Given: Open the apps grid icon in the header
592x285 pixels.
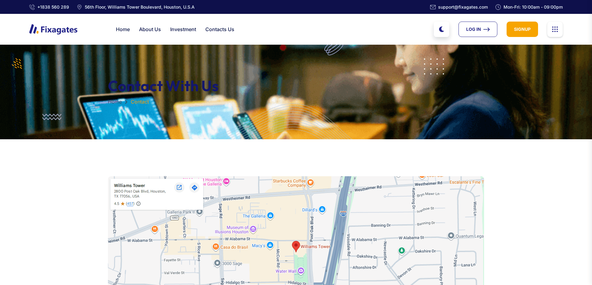Looking at the screenshot, I should click(555, 29).
